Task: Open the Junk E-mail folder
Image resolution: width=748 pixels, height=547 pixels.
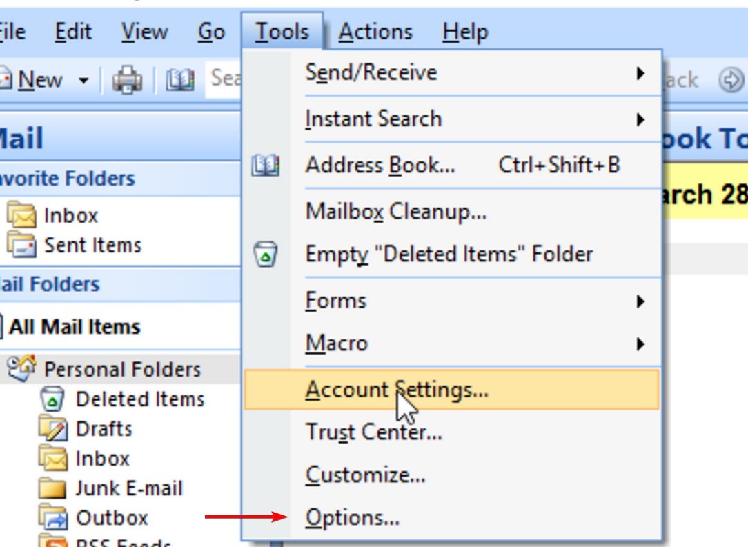Action: pyautogui.click(x=129, y=488)
